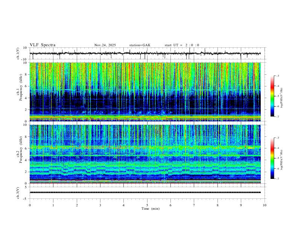Click inside the ch.1 spectrogram panel
The height and width of the screenshot is (230, 298).
[145, 92]
